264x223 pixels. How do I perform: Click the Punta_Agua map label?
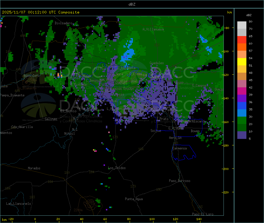click(x=134, y=199)
